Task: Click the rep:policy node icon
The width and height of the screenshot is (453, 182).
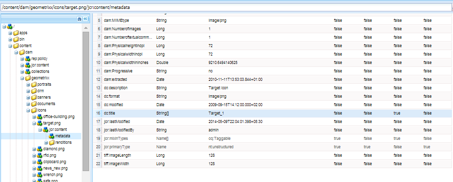Action: (x=28, y=59)
